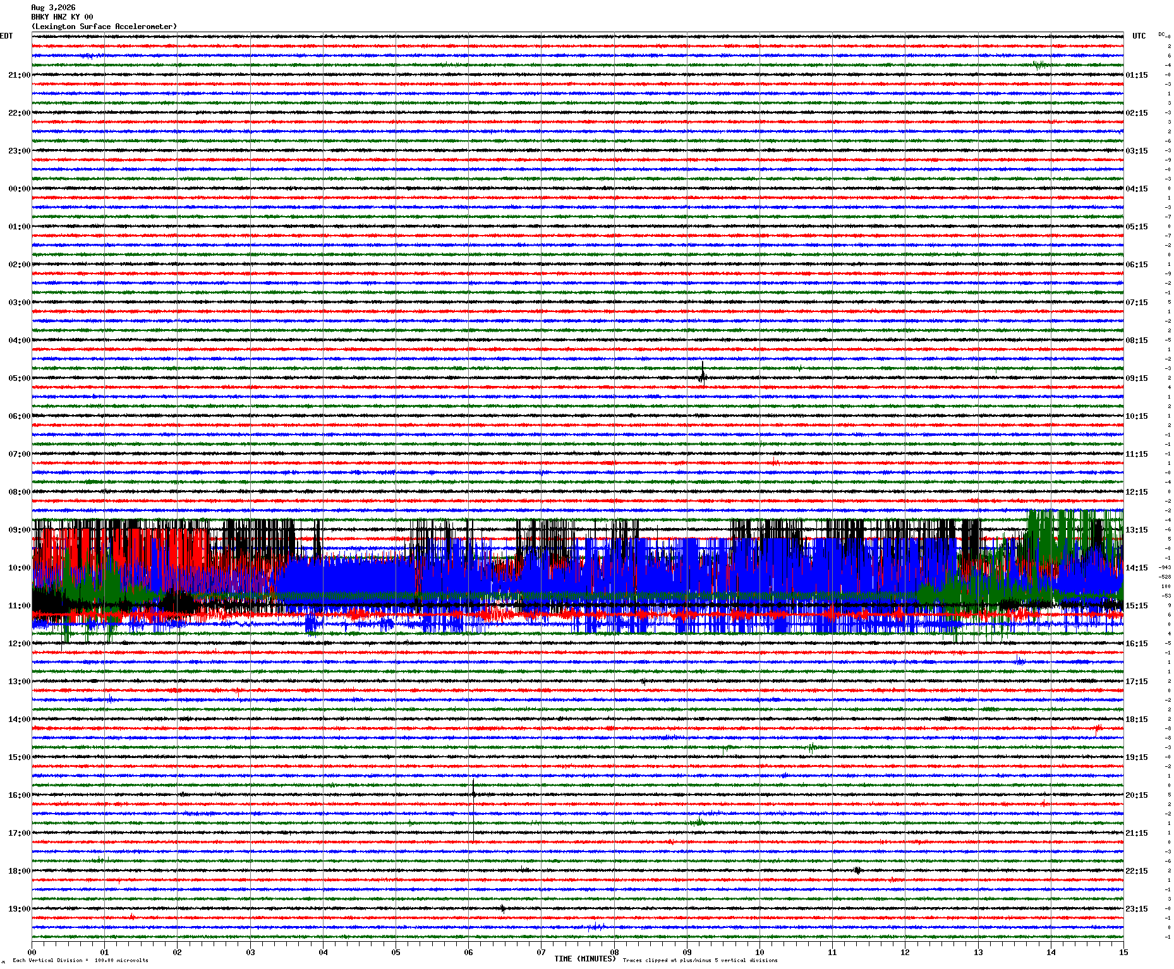
Task: Click the "22:00" EDT row label
Action: pyautogui.click(x=19, y=113)
